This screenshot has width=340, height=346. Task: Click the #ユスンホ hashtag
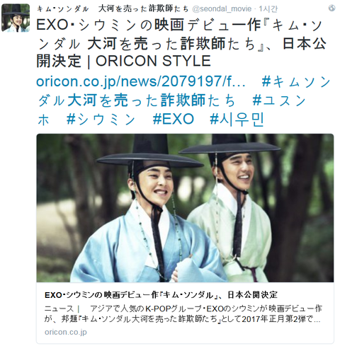click(x=171, y=110)
